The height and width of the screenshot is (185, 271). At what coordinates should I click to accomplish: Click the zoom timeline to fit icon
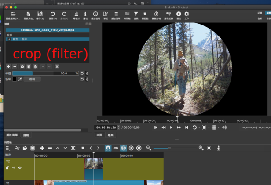(x=209, y=148)
